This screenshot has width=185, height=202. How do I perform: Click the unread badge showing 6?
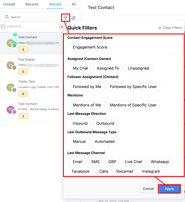click(x=23, y=94)
